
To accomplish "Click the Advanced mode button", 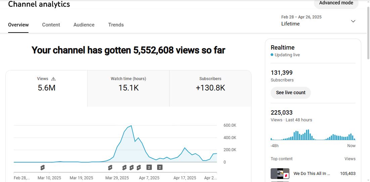I will 336,3.
